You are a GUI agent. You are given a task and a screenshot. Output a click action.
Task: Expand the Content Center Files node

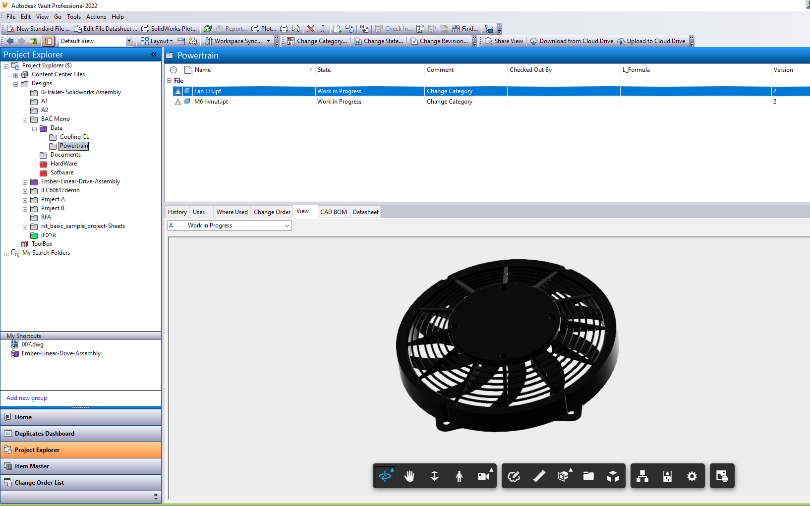tap(15, 75)
